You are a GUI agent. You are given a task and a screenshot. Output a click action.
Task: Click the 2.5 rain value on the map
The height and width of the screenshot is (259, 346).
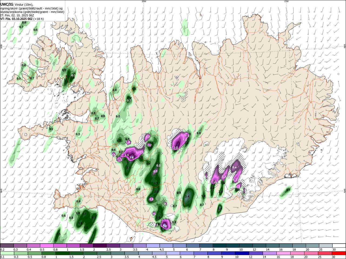point(221,192)
